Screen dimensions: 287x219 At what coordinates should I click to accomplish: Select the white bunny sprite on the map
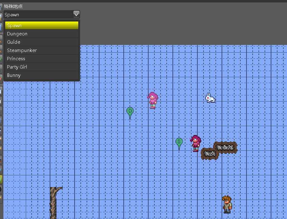pos(210,98)
